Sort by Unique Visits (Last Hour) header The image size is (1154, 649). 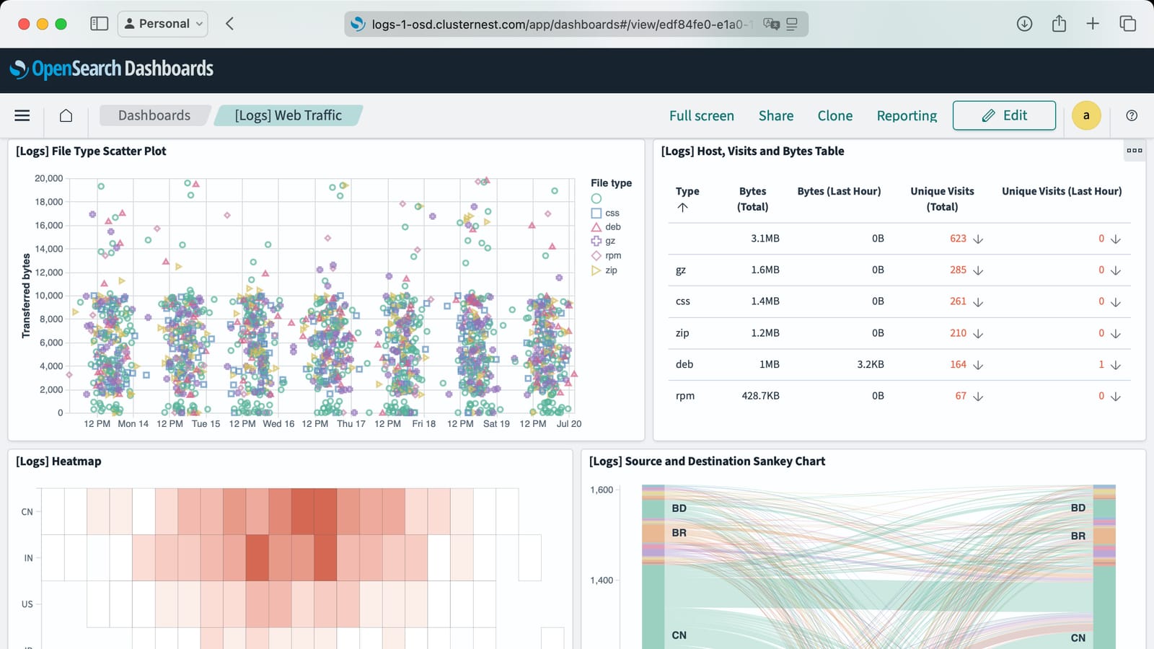(x=1062, y=191)
